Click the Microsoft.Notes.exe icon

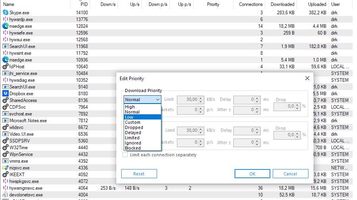tap(6, 121)
